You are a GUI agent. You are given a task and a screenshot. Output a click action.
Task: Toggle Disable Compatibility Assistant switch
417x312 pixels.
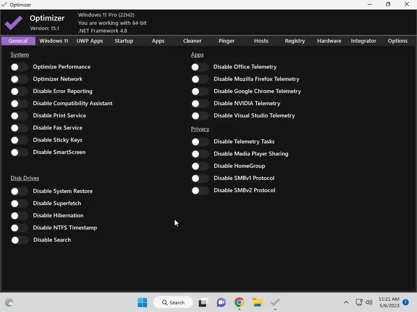[x=19, y=104]
